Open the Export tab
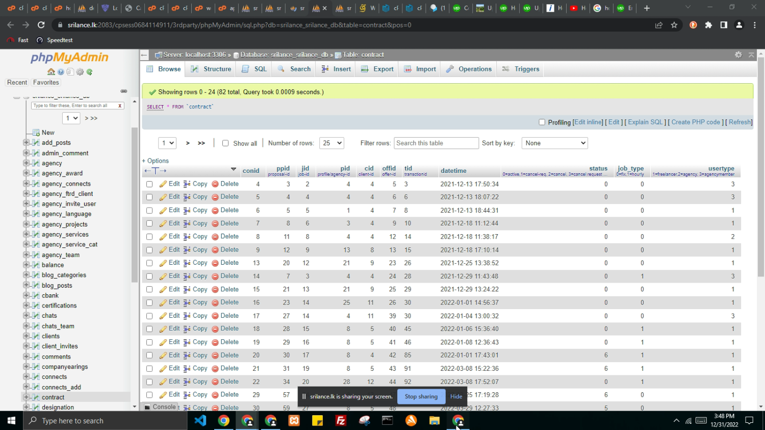Image resolution: width=765 pixels, height=430 pixels. click(x=377, y=69)
